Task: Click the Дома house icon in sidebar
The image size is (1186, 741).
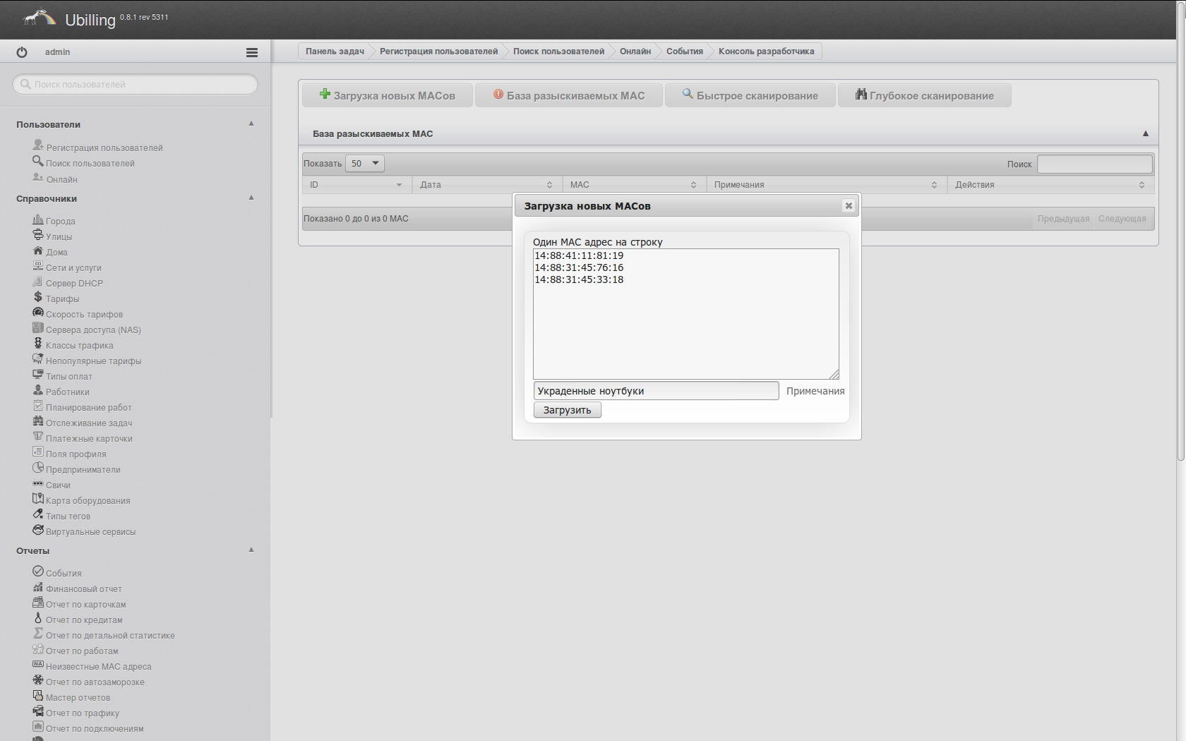Action: [x=38, y=251]
